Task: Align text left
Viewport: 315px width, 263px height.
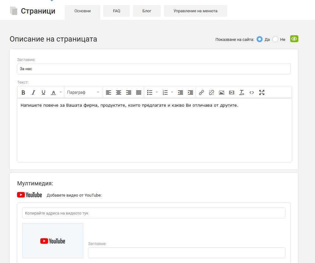Action: [x=108, y=92]
